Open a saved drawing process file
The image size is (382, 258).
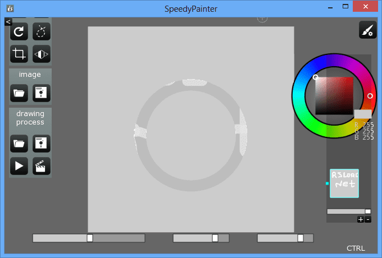(19, 144)
